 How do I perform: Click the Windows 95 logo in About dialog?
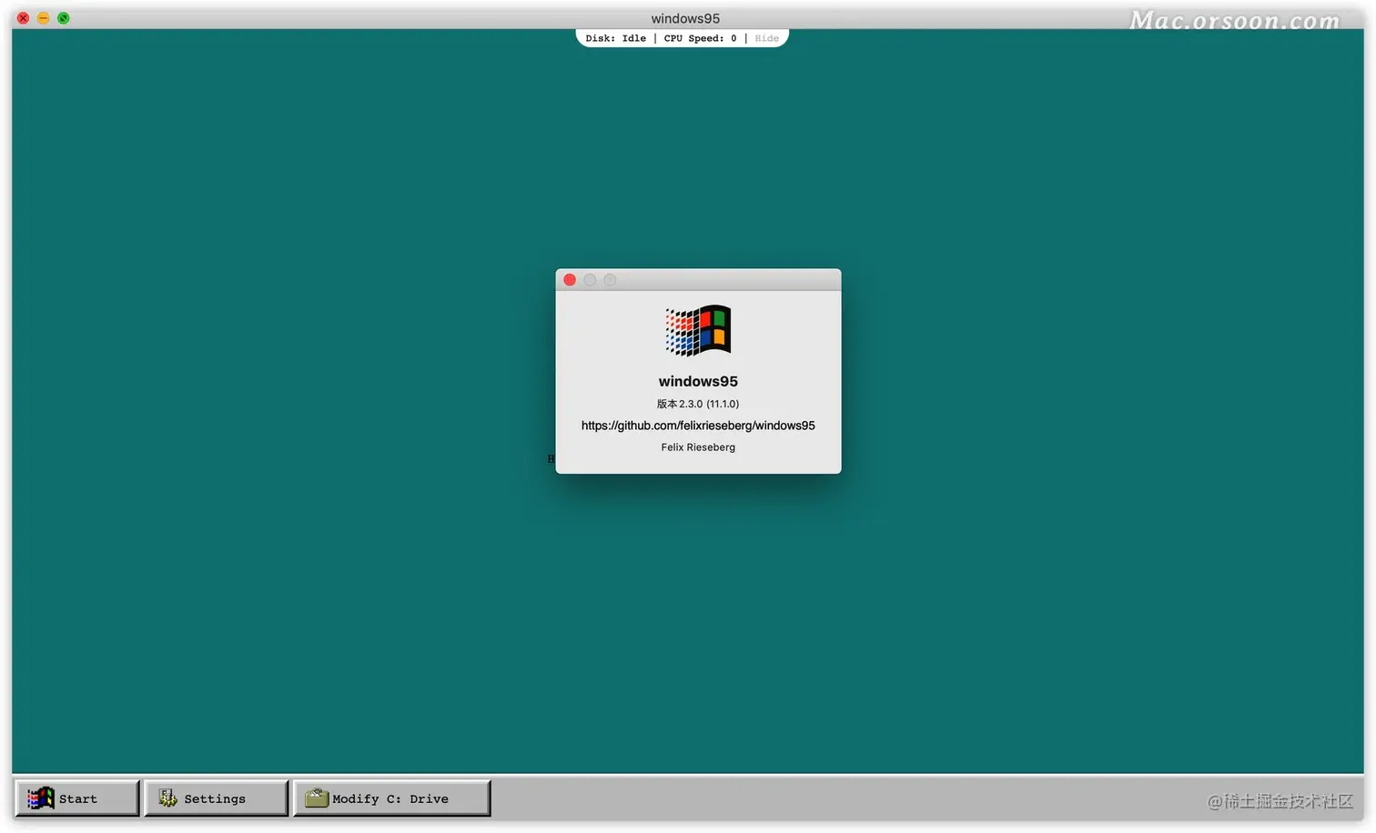point(698,330)
